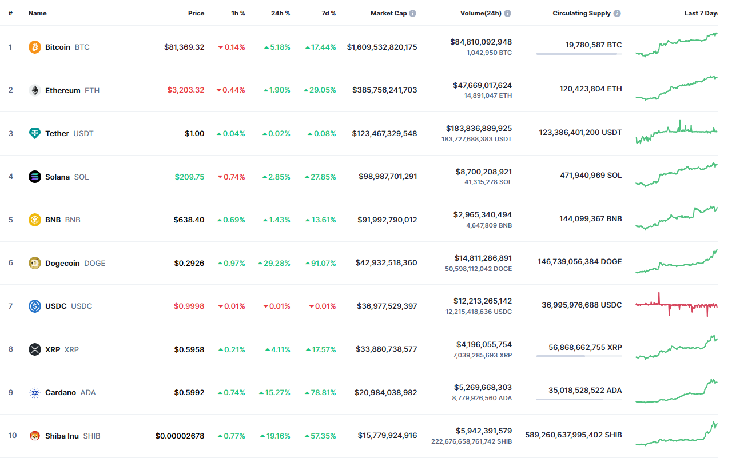The height and width of the screenshot is (458, 732).
Task: Select Cardano 7d change 78.81%
Action: (320, 393)
